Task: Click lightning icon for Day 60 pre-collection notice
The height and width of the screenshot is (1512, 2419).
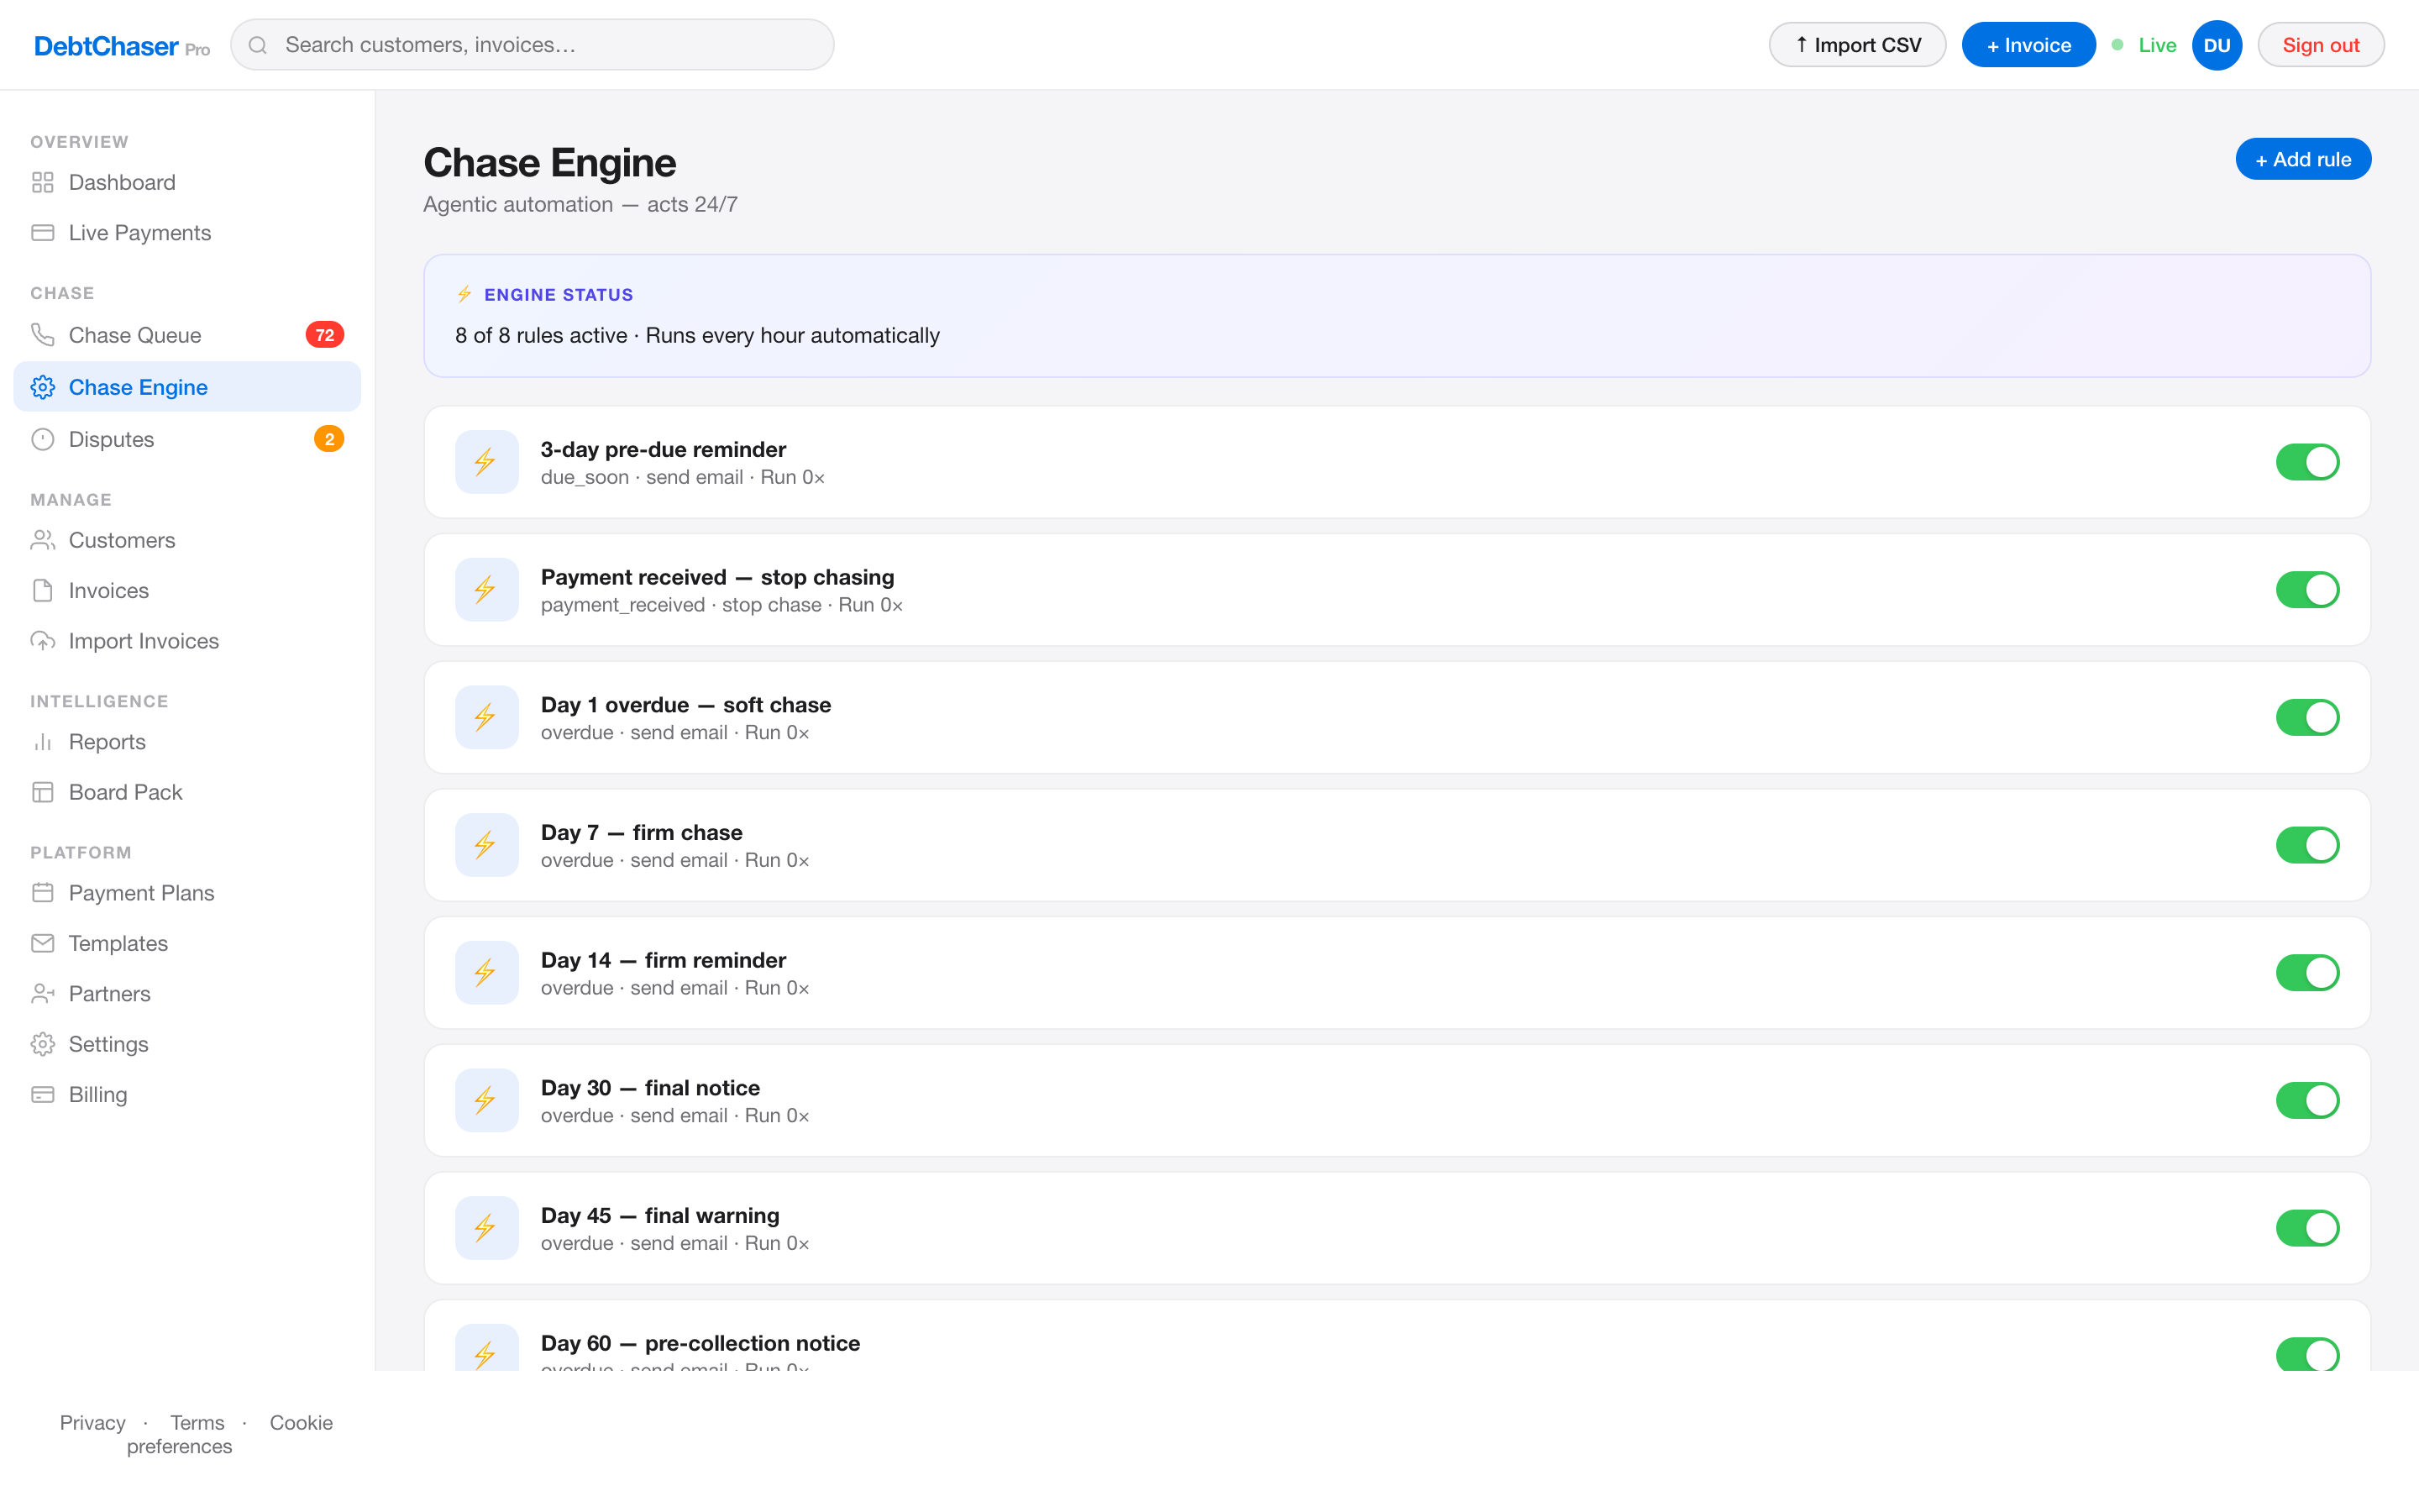Action: [487, 1348]
